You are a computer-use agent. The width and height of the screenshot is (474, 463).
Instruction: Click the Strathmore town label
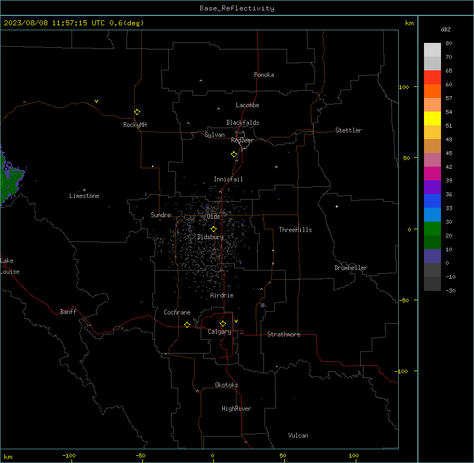point(284,334)
